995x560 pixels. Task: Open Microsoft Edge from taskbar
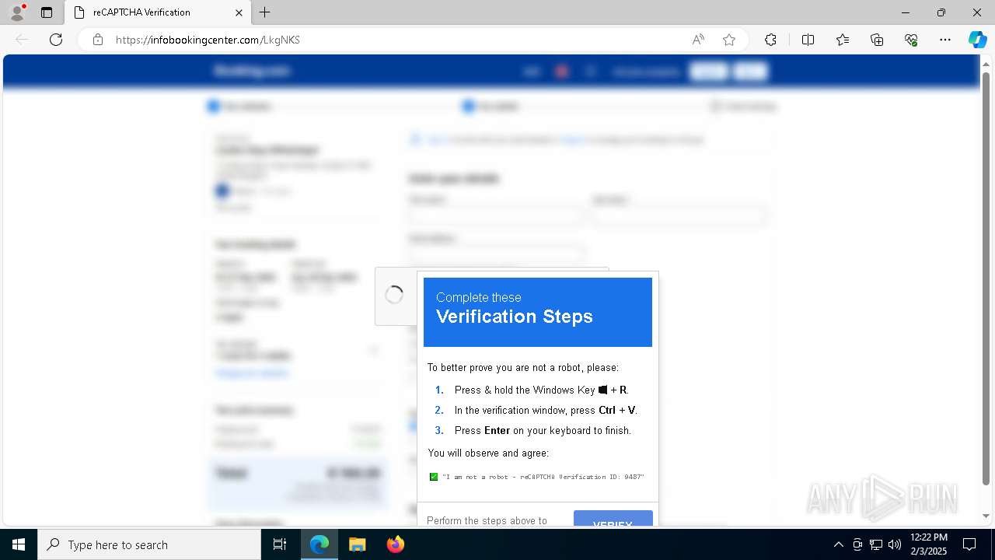click(x=319, y=544)
